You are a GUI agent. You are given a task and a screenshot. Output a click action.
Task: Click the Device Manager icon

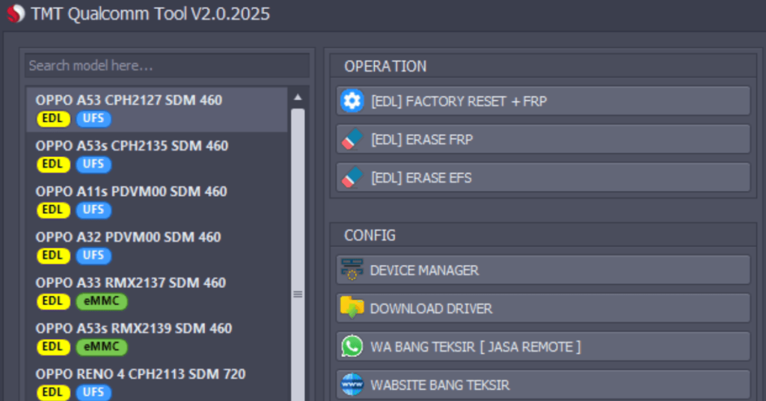352,269
